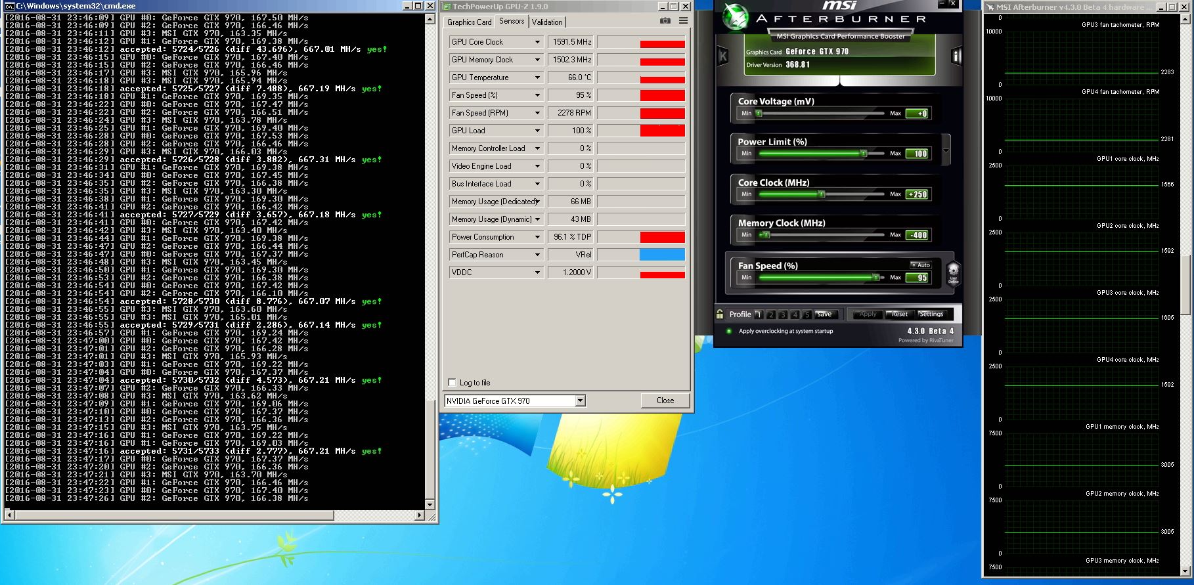Image resolution: width=1194 pixels, height=585 pixels.
Task: Open the GPU Memory Clock sensor dropdown
Action: (x=537, y=60)
